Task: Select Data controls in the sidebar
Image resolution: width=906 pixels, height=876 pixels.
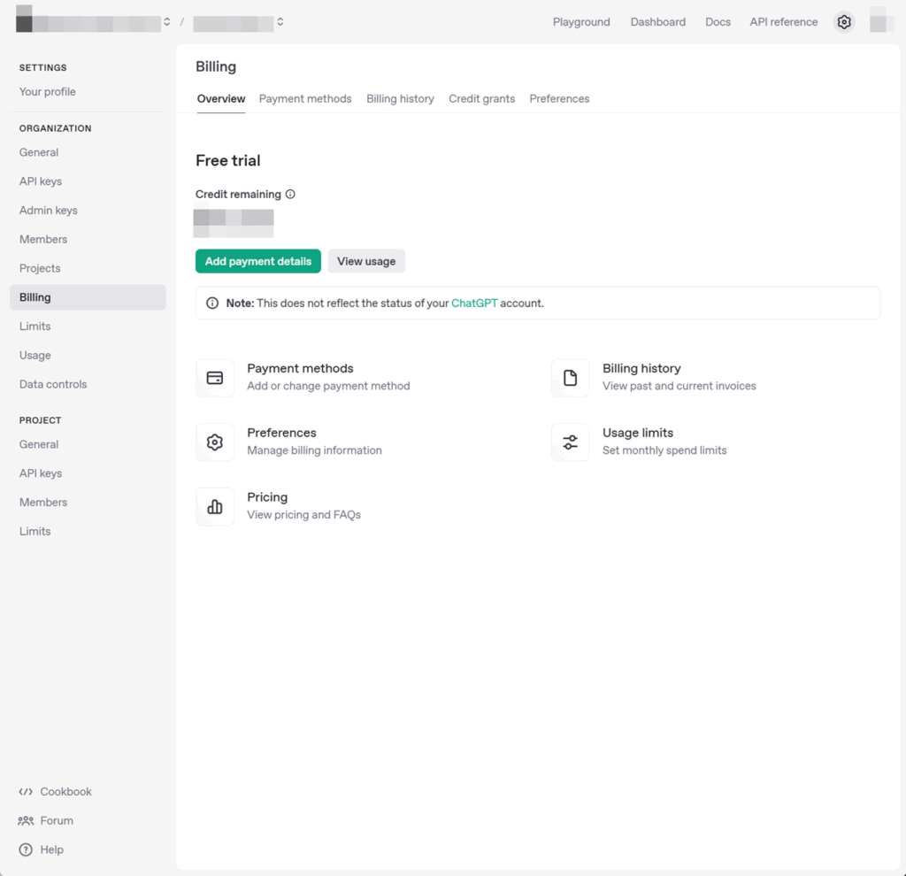Action: tap(52, 384)
